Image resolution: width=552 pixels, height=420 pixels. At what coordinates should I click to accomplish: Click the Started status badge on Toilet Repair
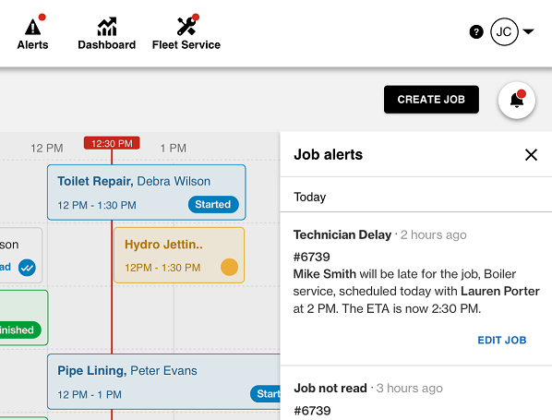pos(213,205)
